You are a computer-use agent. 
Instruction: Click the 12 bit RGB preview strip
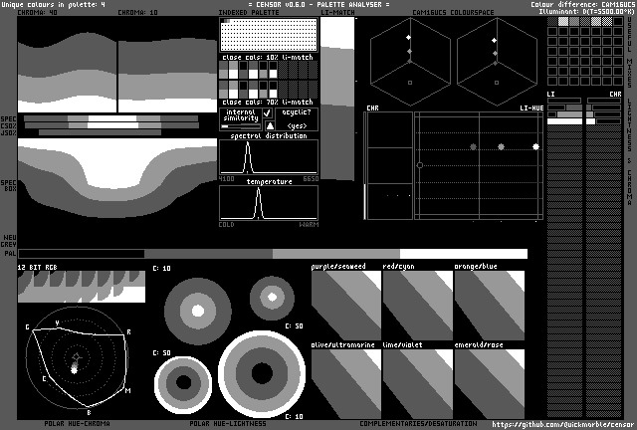tap(82, 285)
